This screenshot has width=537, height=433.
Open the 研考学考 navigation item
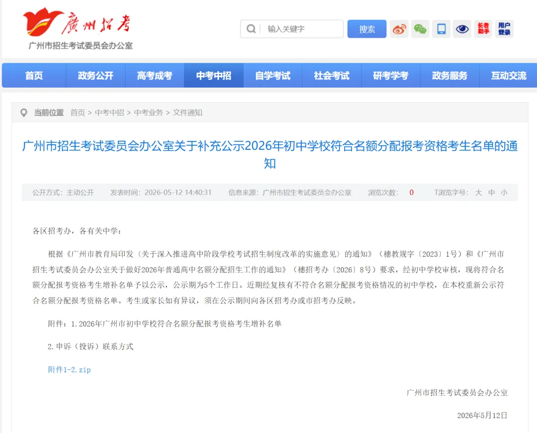pyautogui.click(x=391, y=76)
